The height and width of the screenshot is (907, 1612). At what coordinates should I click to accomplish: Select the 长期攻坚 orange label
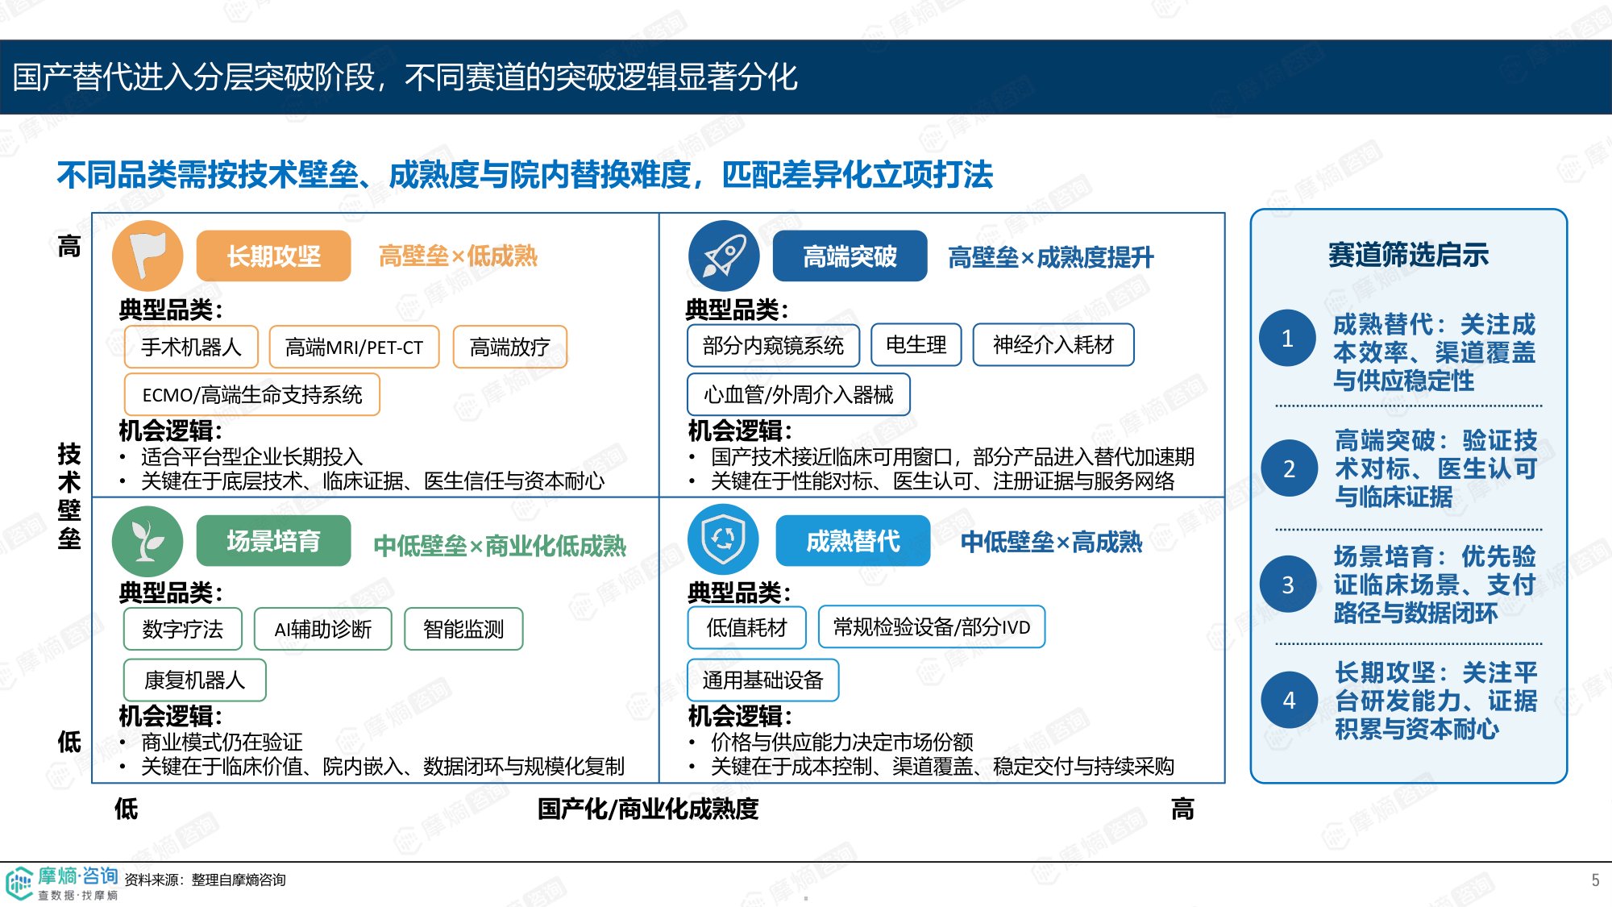(274, 256)
